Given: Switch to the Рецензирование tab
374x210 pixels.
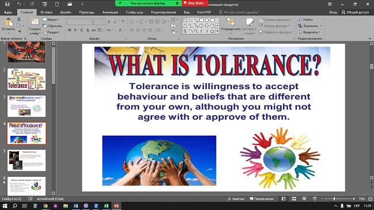Looking at the screenshot, I should pyautogui.click(x=163, y=12).
